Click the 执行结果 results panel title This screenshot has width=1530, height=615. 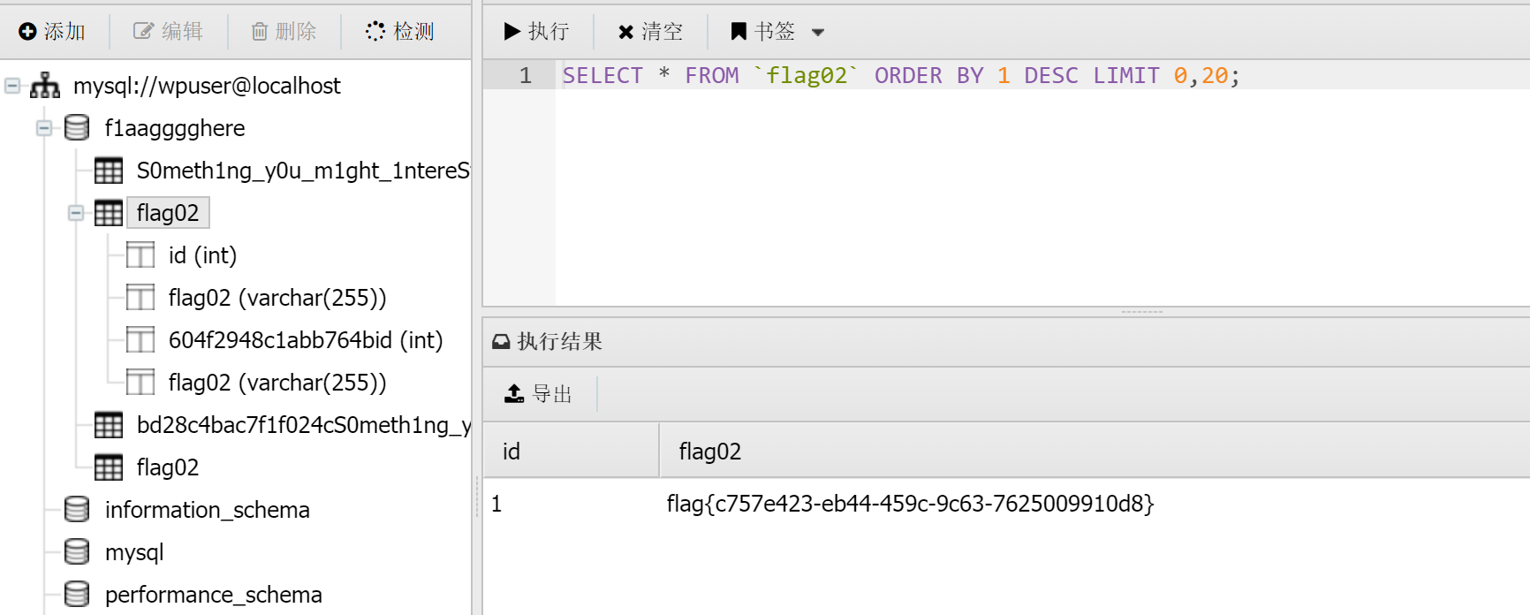tap(560, 342)
